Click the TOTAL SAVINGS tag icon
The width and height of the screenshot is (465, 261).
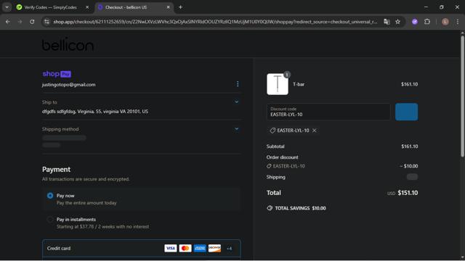pyautogui.click(x=270, y=208)
